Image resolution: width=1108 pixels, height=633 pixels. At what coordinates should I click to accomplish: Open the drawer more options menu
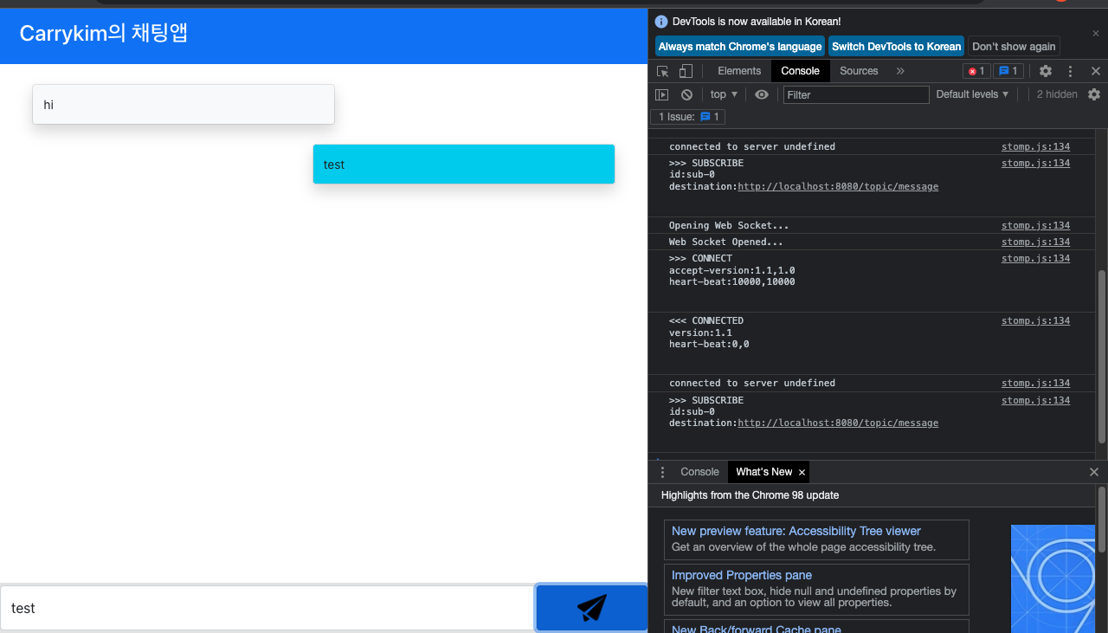click(662, 471)
